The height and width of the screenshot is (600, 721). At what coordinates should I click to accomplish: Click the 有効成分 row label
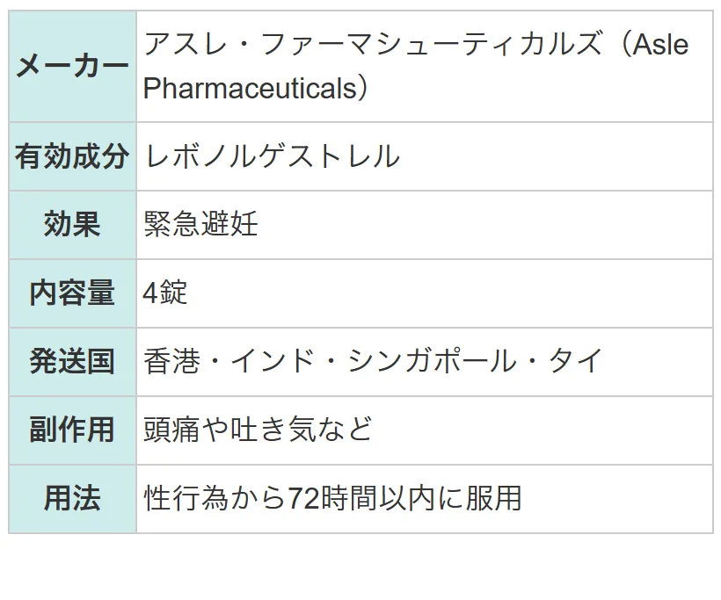tap(72, 156)
